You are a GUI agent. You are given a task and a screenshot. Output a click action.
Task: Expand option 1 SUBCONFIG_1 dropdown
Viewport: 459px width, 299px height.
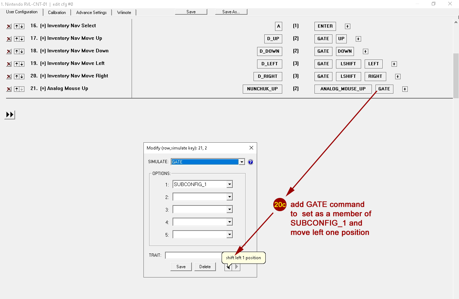pos(229,185)
